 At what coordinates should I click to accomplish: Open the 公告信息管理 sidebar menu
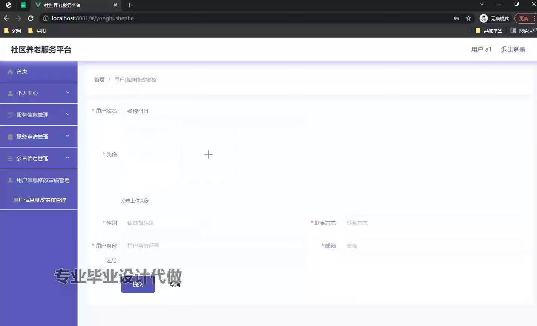(x=39, y=158)
